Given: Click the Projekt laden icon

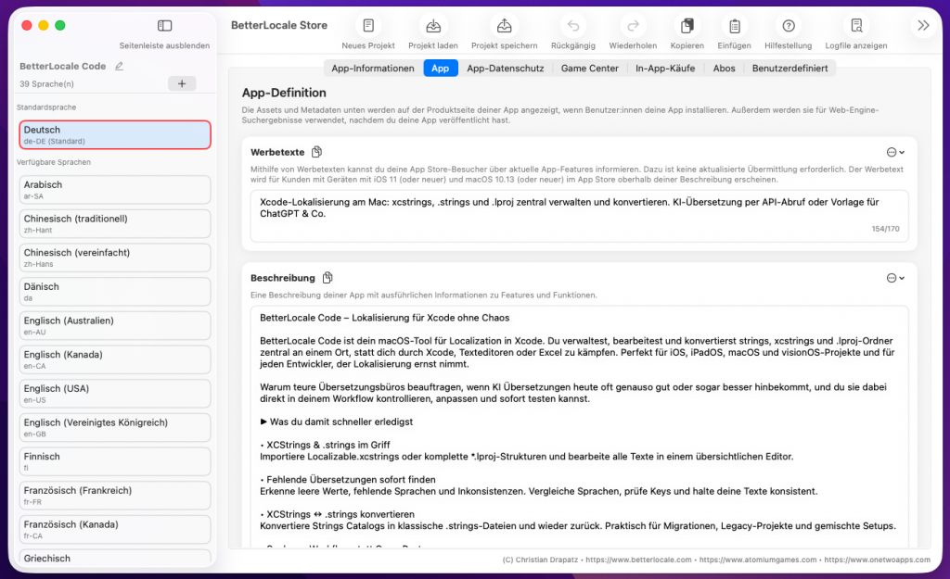Looking at the screenshot, I should click(x=432, y=27).
